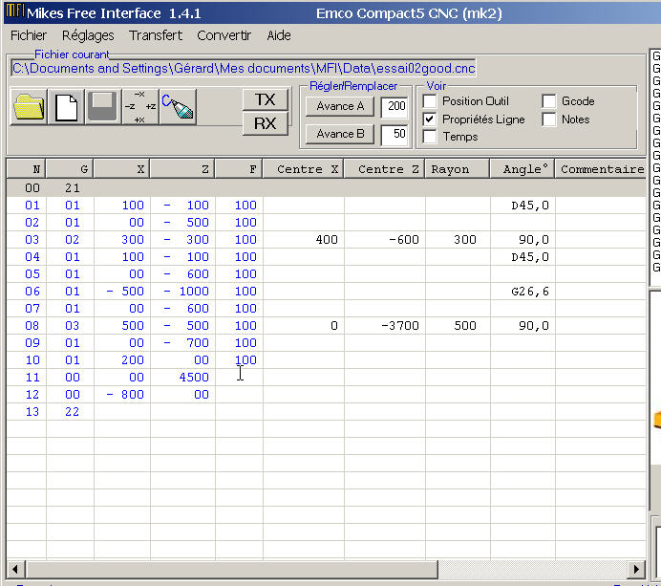Click the horizontal scrollbar right arrow
This screenshot has width=661, height=586.
coord(637,568)
